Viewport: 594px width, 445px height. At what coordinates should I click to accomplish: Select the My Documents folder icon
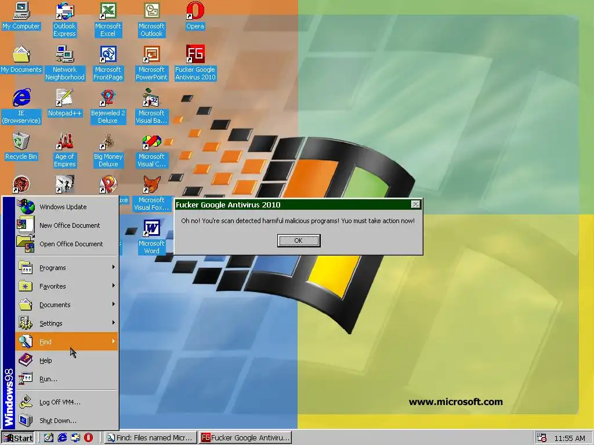[x=21, y=60]
